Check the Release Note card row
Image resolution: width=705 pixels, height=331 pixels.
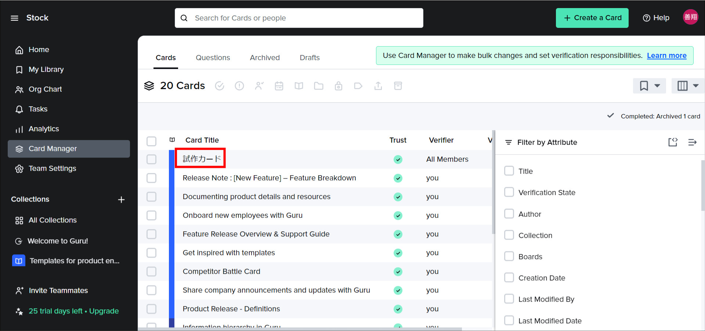151,178
